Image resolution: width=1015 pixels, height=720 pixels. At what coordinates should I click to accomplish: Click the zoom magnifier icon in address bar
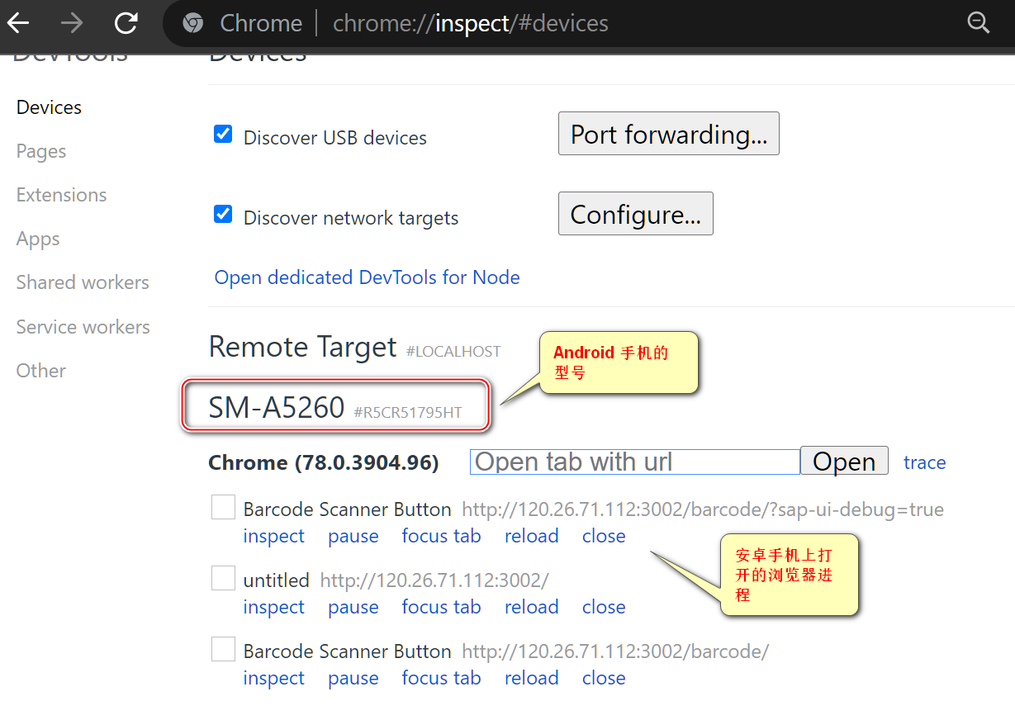point(979,23)
